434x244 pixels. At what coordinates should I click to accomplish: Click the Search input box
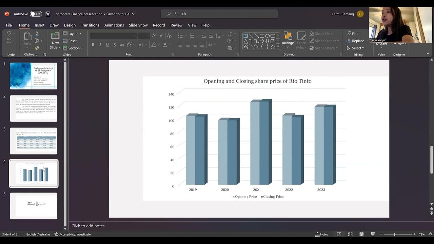pos(219,14)
